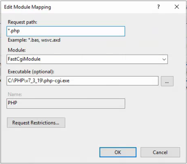Close the Edit Module Mapping dialog
This screenshot has height=164, width=187.
point(177,7)
